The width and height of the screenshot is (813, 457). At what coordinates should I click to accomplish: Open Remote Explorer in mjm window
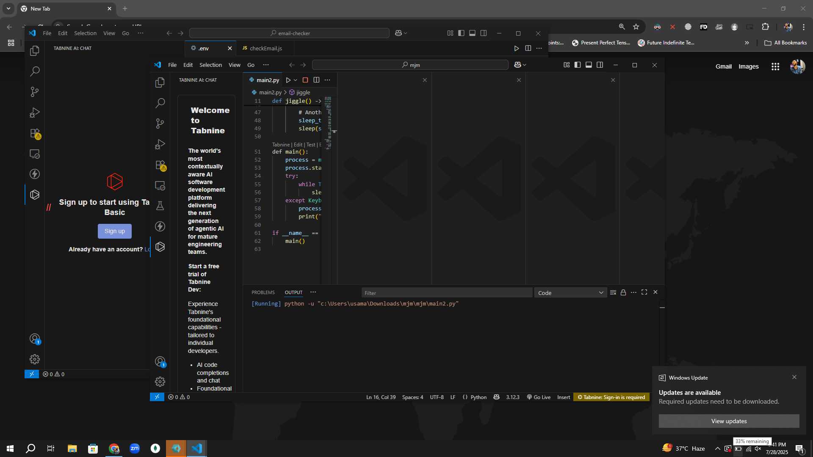pyautogui.click(x=160, y=186)
